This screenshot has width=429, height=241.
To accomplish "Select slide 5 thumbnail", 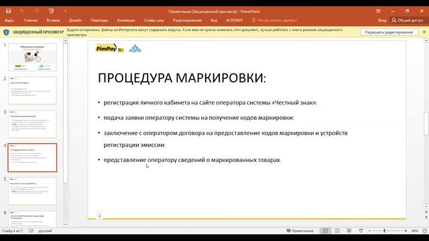I will click(x=32, y=191).
